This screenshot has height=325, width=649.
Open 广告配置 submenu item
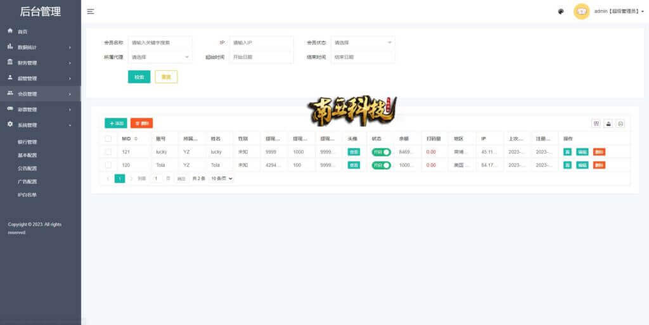tap(27, 182)
